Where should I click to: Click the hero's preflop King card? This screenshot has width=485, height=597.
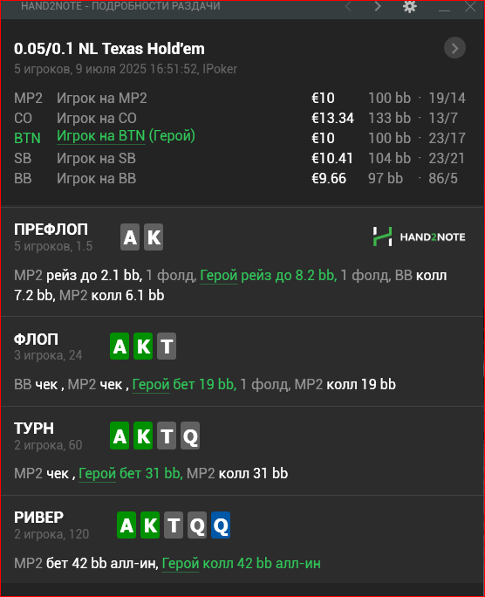coord(154,237)
